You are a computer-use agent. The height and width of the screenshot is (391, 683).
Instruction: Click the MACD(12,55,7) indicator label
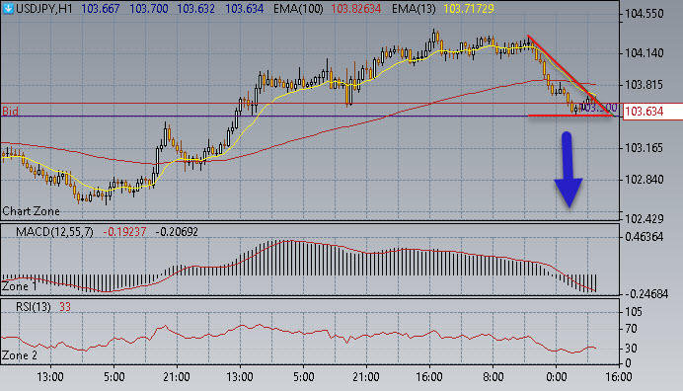[x=54, y=231]
